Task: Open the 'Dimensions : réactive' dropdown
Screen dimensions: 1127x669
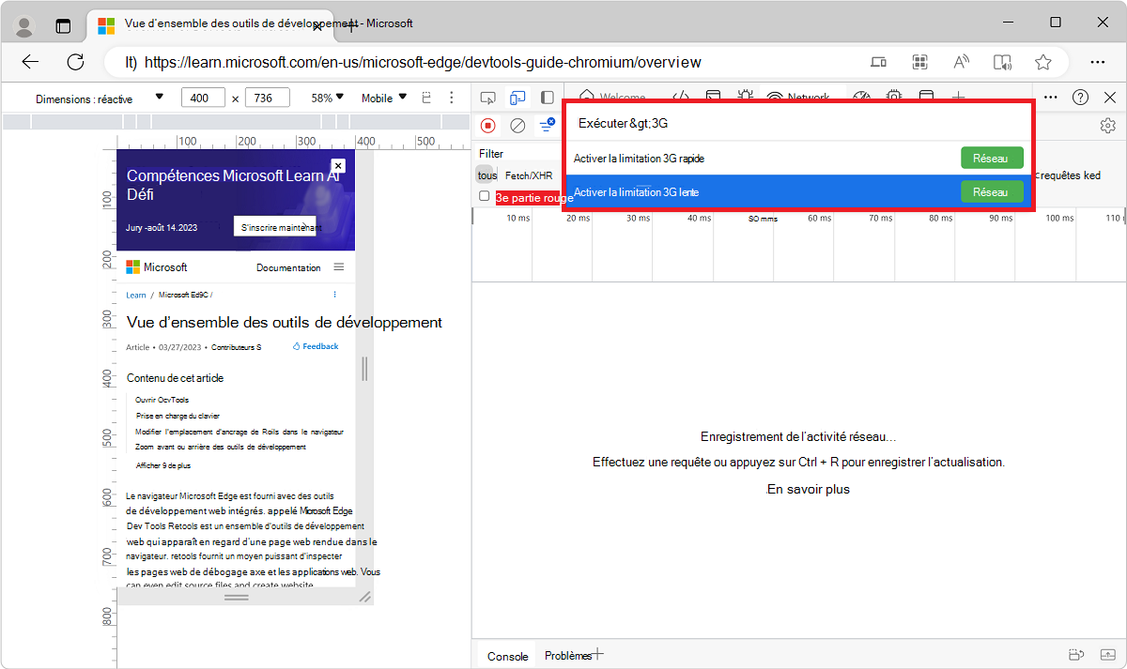Action: (x=100, y=97)
